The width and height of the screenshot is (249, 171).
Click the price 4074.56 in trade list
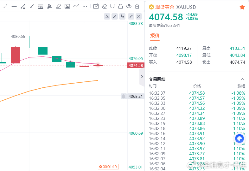[197, 103]
